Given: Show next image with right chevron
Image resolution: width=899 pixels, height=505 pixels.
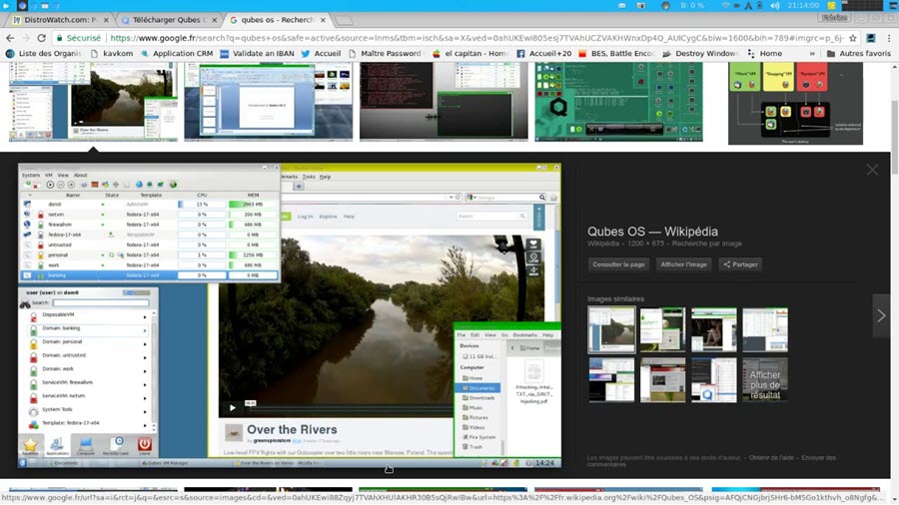Looking at the screenshot, I should (x=881, y=315).
